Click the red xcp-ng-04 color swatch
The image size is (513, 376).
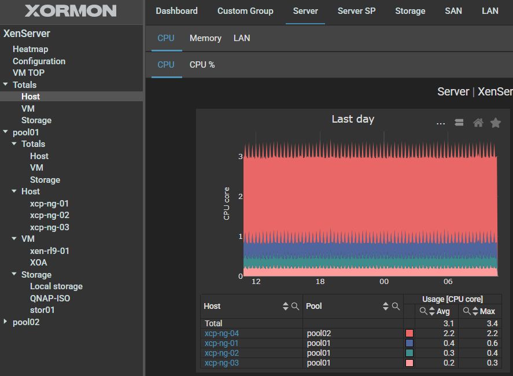coord(409,333)
